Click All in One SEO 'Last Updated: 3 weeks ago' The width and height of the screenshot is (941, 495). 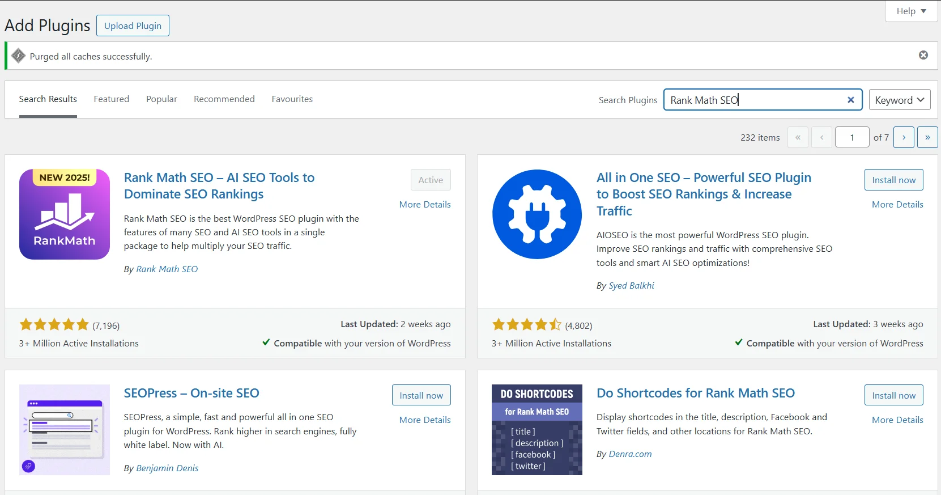click(868, 324)
